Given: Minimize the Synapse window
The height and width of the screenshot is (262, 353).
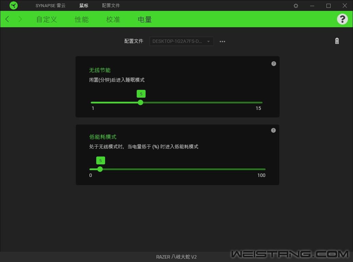Looking at the screenshot, I should tap(312, 6).
